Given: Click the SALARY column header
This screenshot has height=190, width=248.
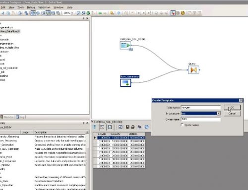Looking at the screenshot, I should tap(119, 134).
